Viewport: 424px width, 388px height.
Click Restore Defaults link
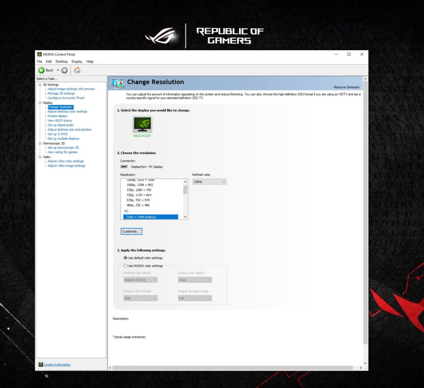[x=347, y=87]
